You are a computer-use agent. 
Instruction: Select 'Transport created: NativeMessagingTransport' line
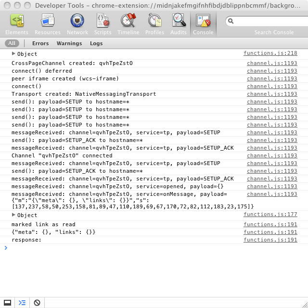point(84,94)
